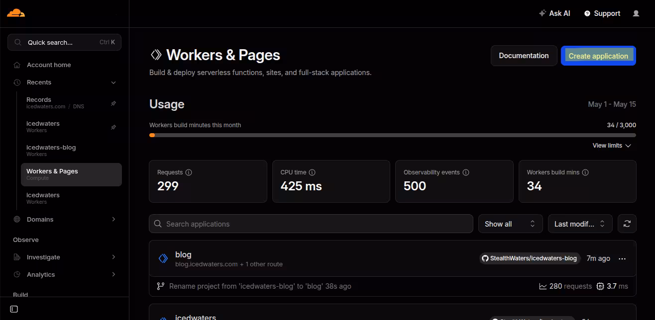Click the Usage heading
The width and height of the screenshot is (655, 320).
(x=167, y=104)
